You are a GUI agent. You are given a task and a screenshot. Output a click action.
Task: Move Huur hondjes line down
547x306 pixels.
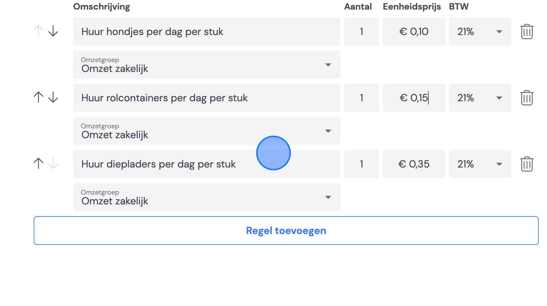[x=53, y=31]
